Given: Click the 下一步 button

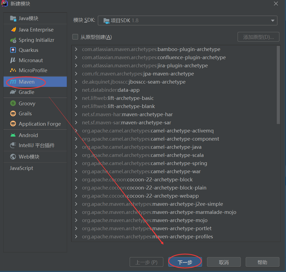Looking at the screenshot, I should [185, 262].
